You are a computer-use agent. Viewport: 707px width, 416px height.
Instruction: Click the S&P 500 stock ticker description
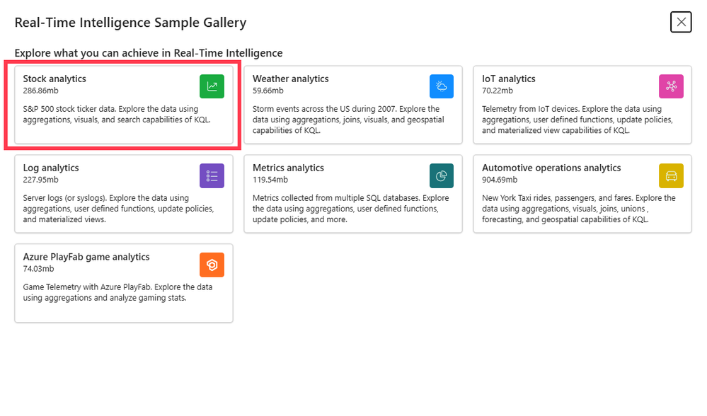[x=117, y=114]
